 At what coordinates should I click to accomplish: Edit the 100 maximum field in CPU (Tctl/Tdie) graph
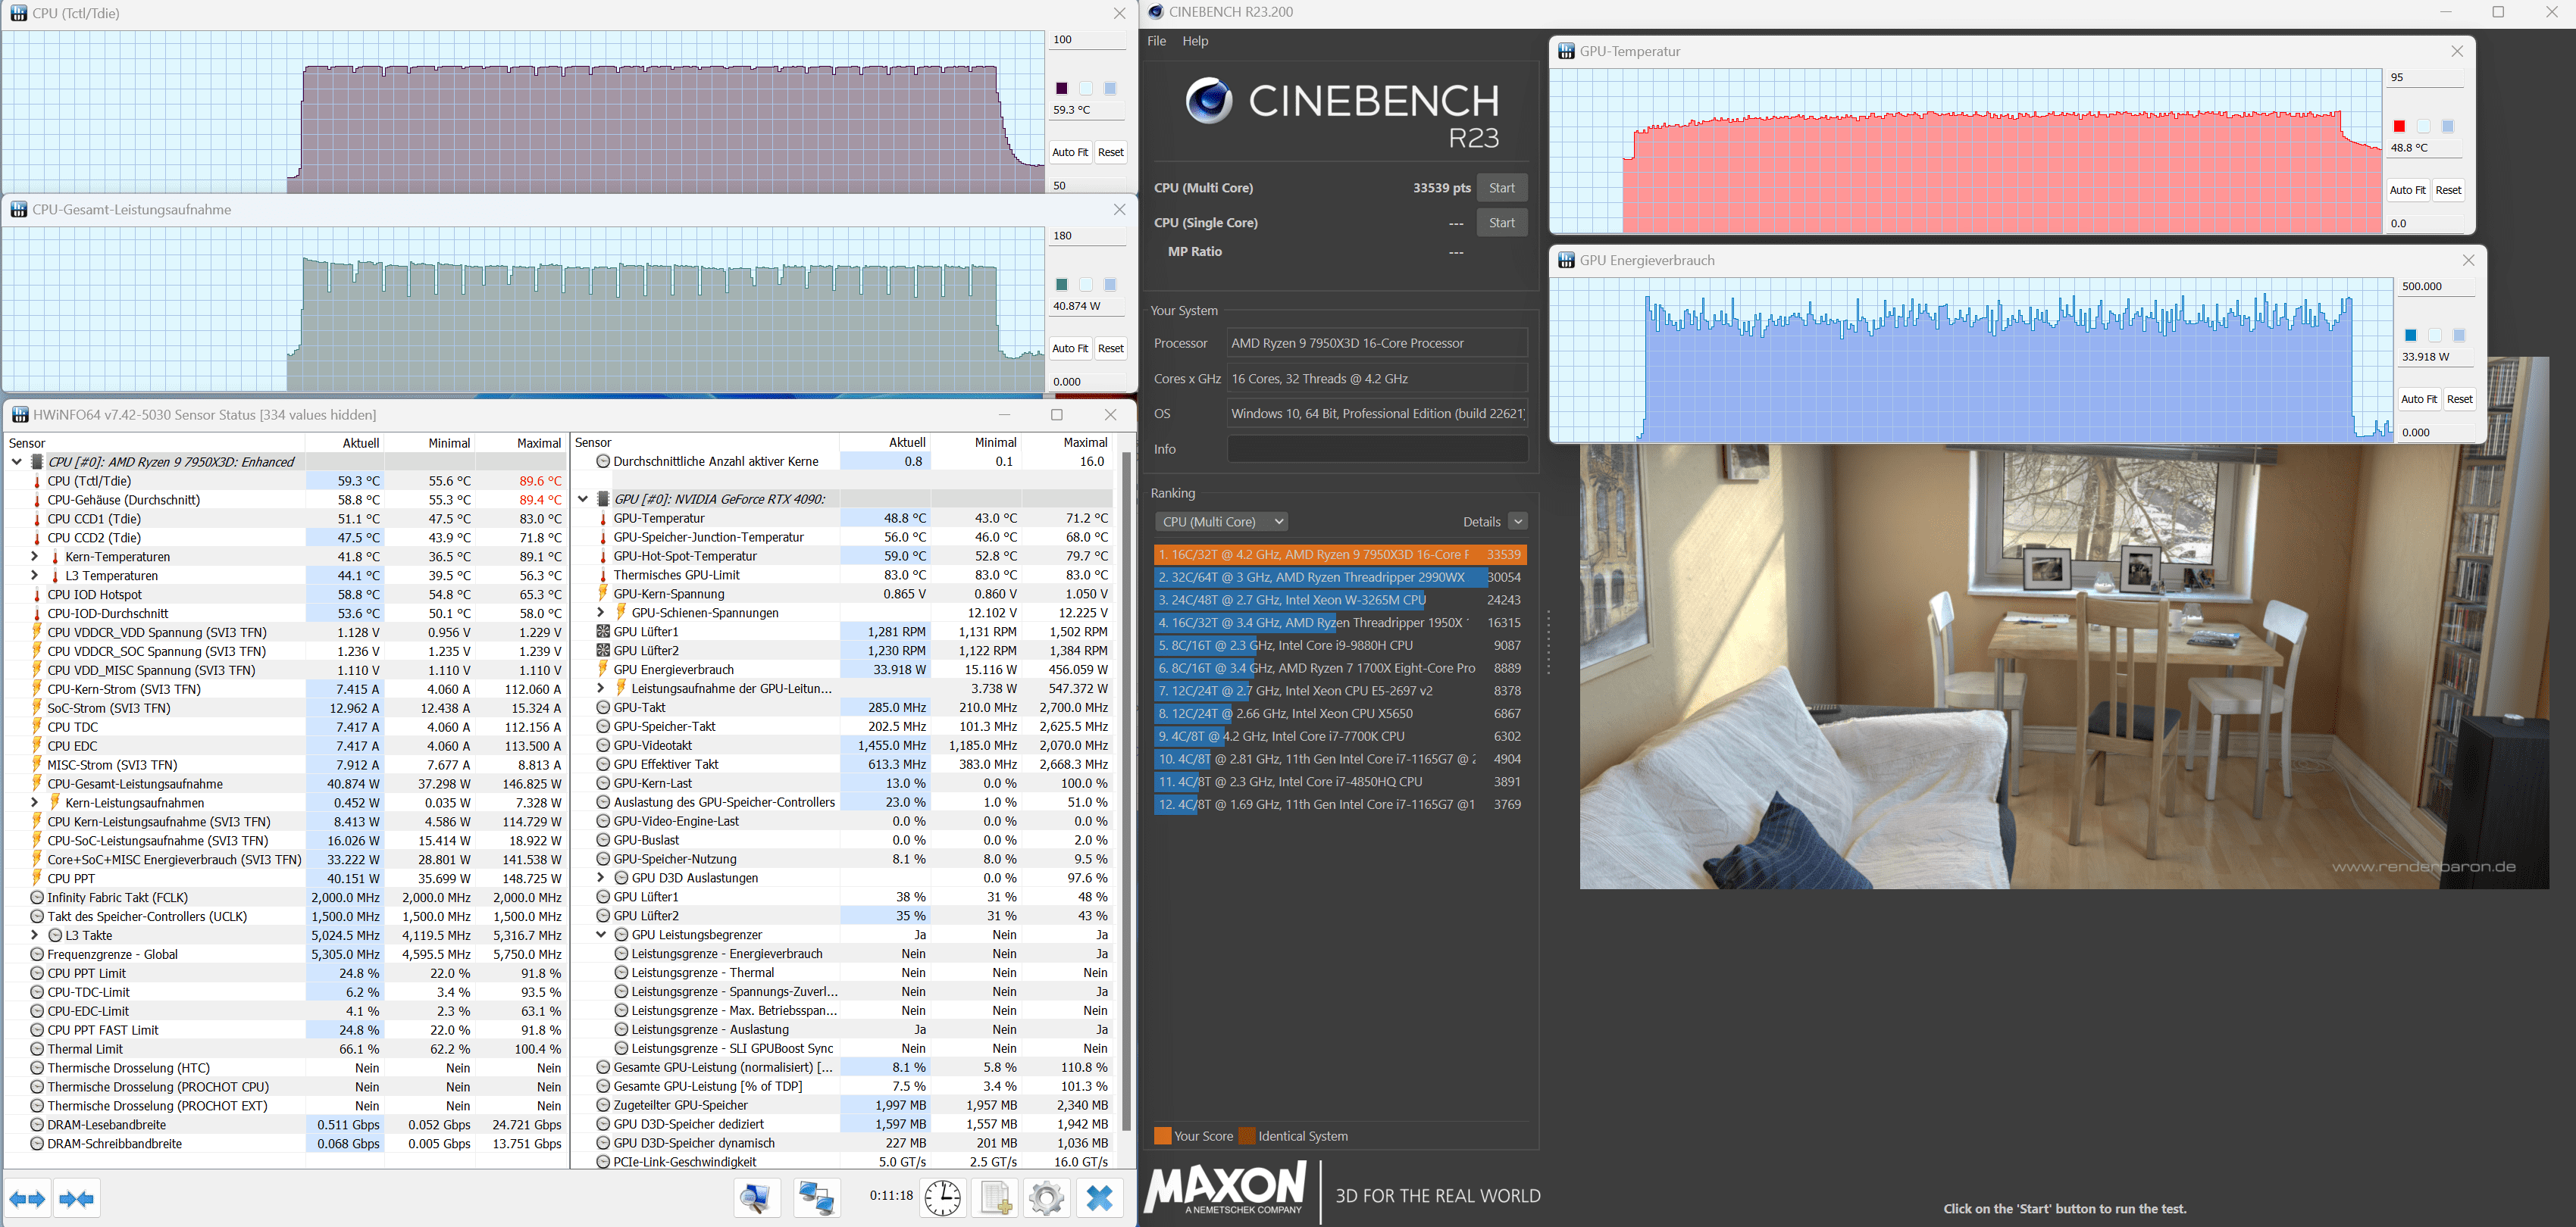pyautogui.click(x=1088, y=40)
